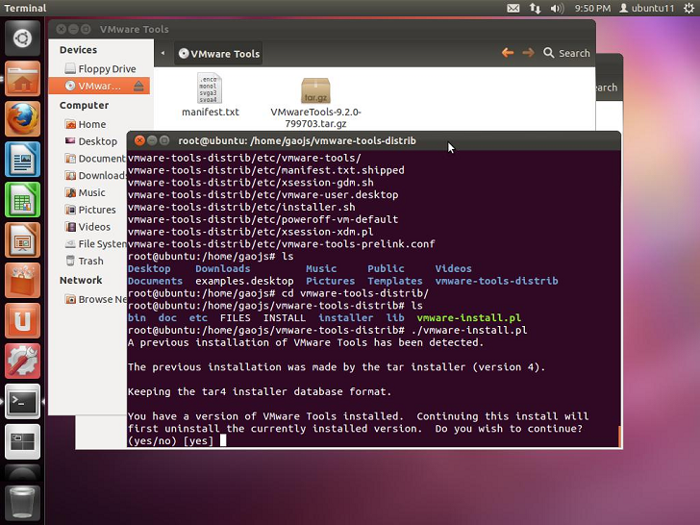Open Videos in the sidebar
The width and height of the screenshot is (700, 525).
[87, 227]
